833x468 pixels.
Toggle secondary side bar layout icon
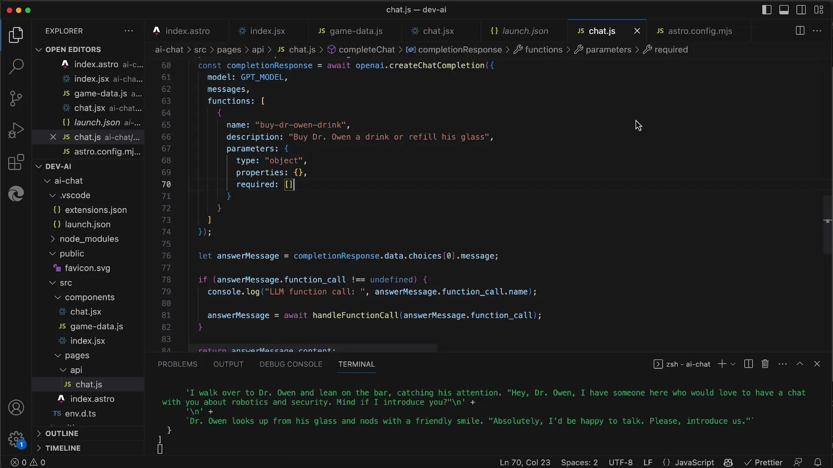pyautogui.click(x=801, y=10)
